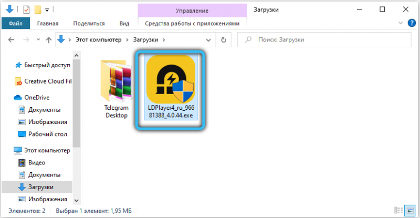Maximize the Загрузки window

pyautogui.click(x=382, y=9)
